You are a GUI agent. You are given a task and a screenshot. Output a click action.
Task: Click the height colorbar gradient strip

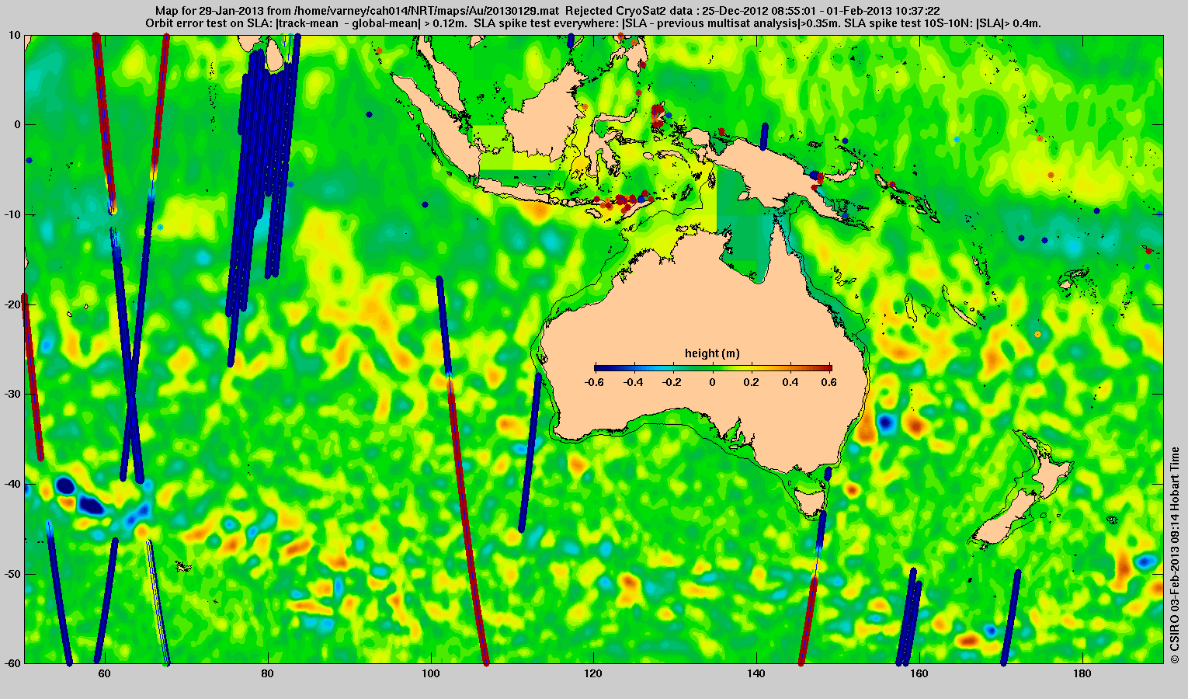click(x=713, y=368)
